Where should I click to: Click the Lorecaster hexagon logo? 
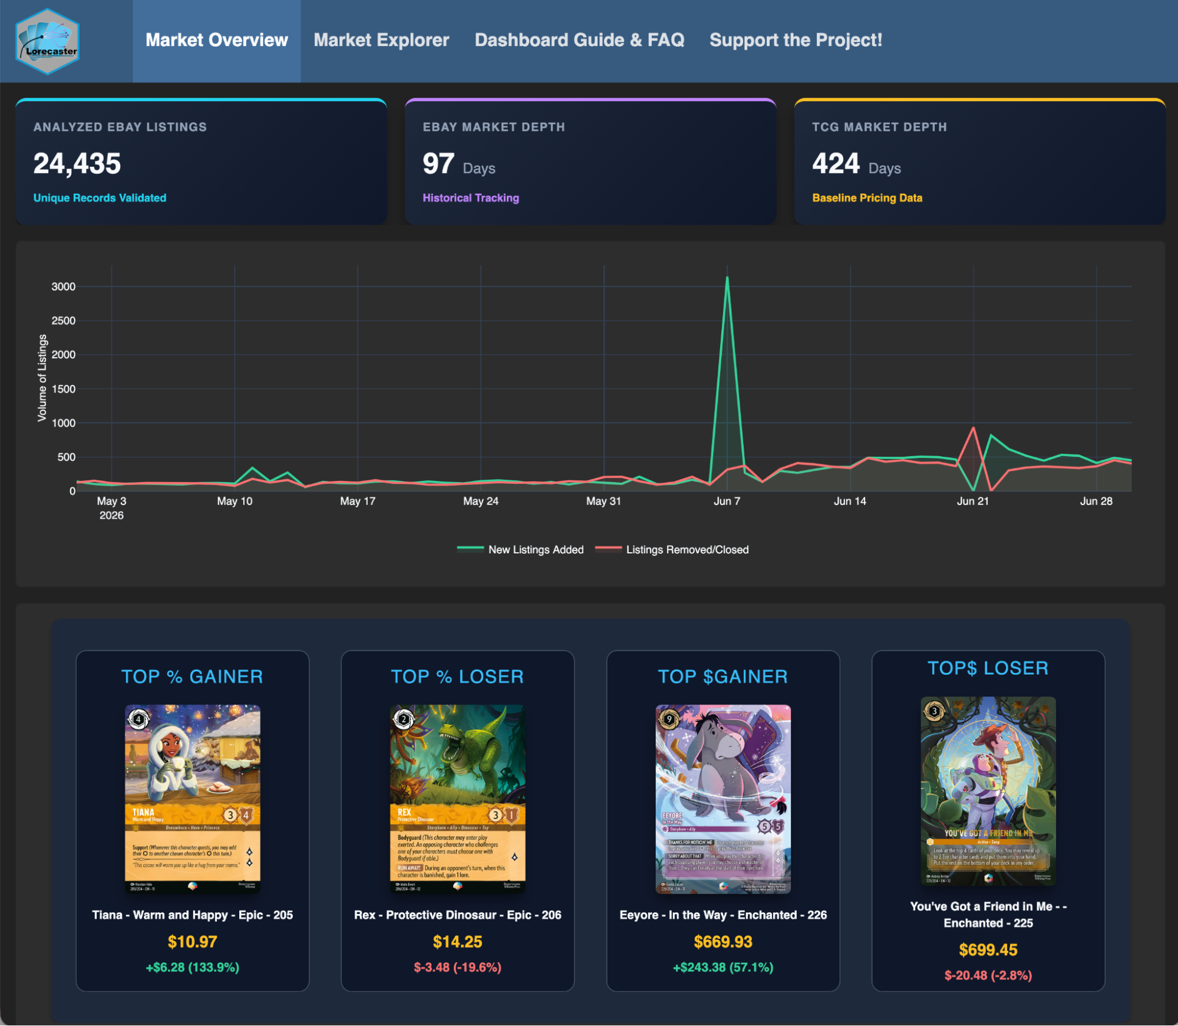coord(47,41)
